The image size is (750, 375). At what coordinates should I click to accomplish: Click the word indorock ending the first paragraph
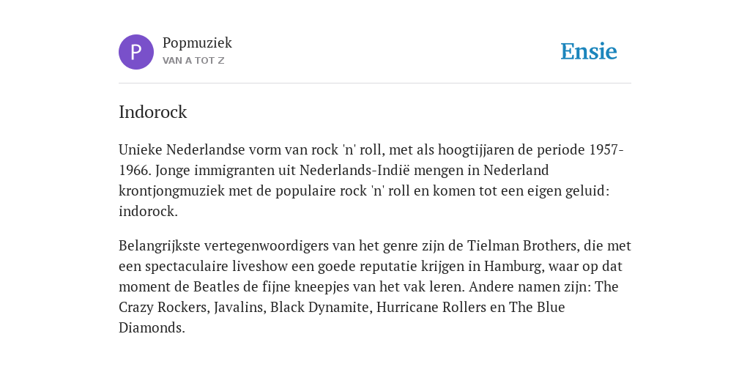[148, 212]
